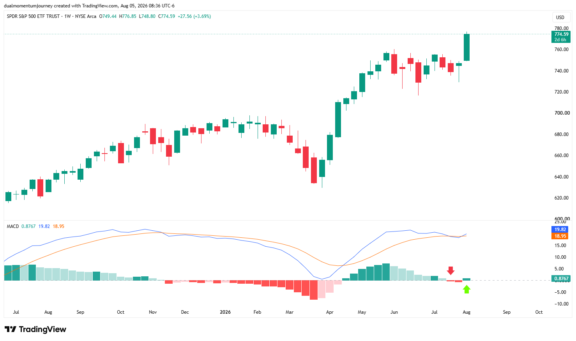Screen dimensions: 576x341
Task: Click the 720.00 price scale label
Action: pos(561,92)
